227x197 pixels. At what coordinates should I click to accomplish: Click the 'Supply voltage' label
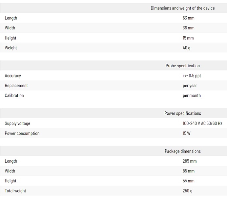click(17, 123)
